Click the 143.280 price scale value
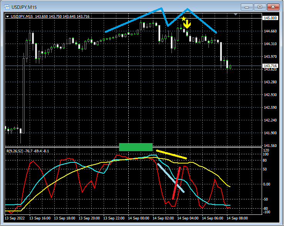284x226 pixels. click(270, 82)
